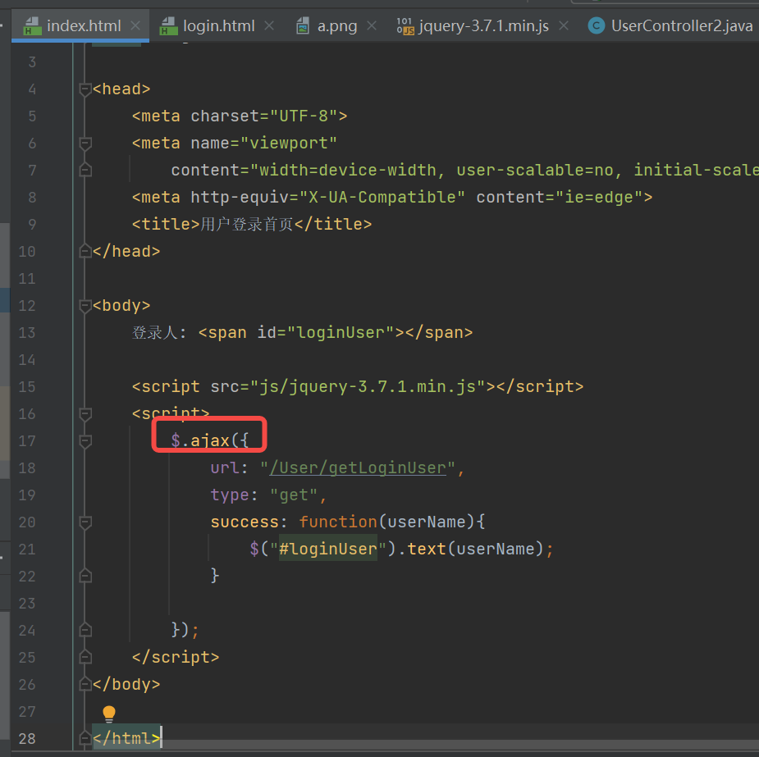Click the JS file icon on jquery tab
The height and width of the screenshot is (757, 759).
click(405, 25)
